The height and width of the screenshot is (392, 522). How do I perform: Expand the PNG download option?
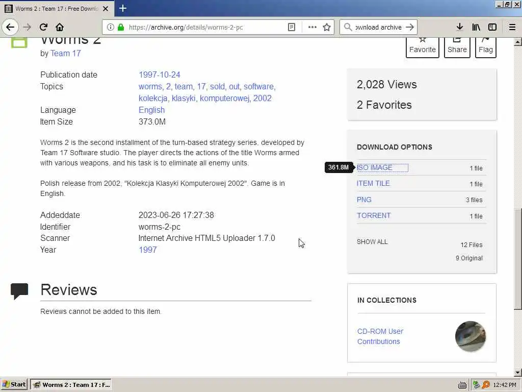pos(364,200)
